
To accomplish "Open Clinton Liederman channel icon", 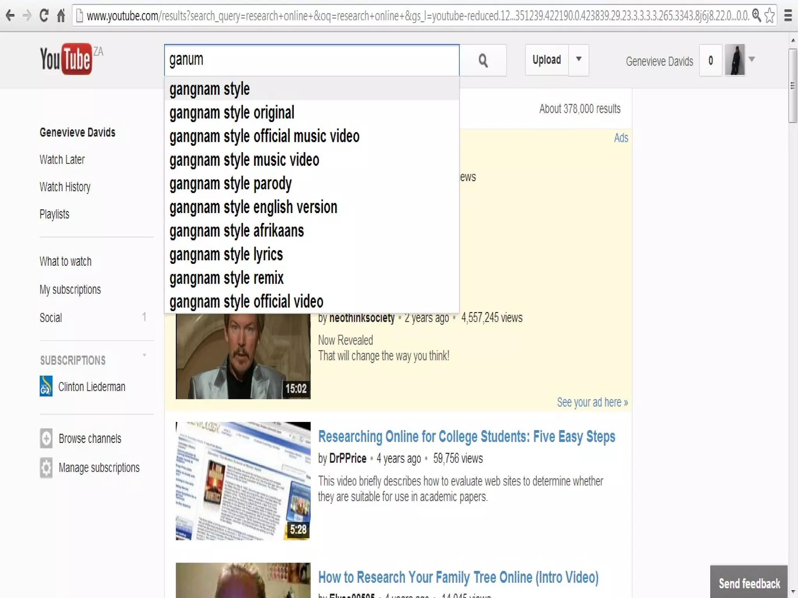I will (46, 386).
